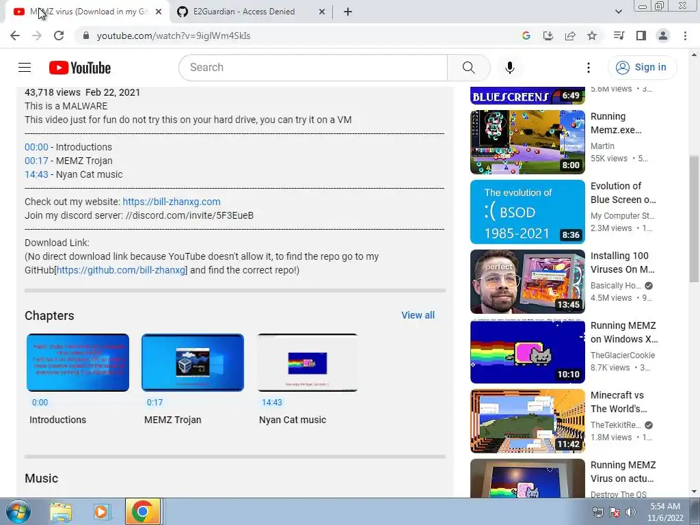
Task: Open Evolution of Blue Screen video thumbnail
Action: point(527,212)
